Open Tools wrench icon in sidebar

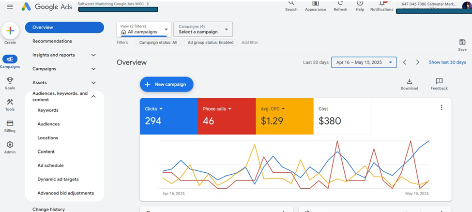(x=10, y=102)
